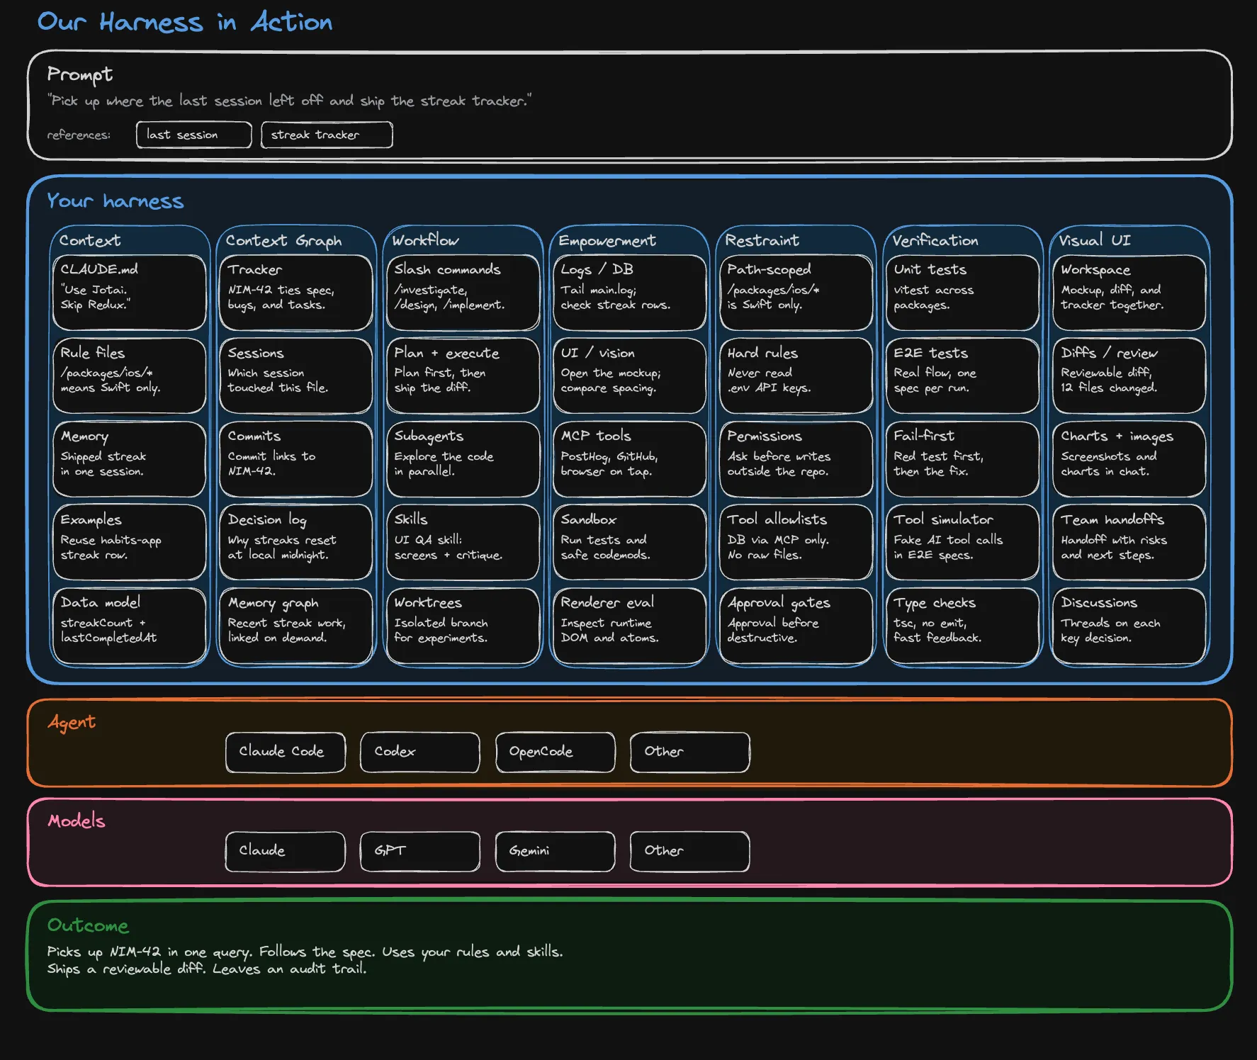Select the Tool simulator card
1257x1060 pixels.
click(x=962, y=542)
